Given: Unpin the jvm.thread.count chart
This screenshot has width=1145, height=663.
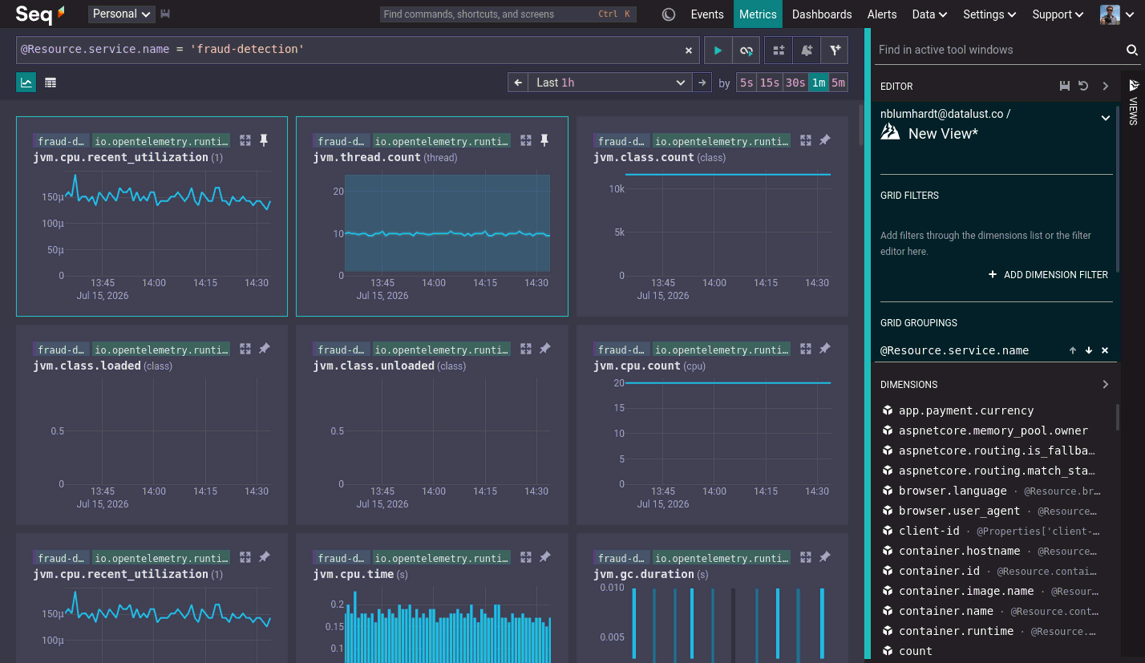Looking at the screenshot, I should click(x=544, y=140).
